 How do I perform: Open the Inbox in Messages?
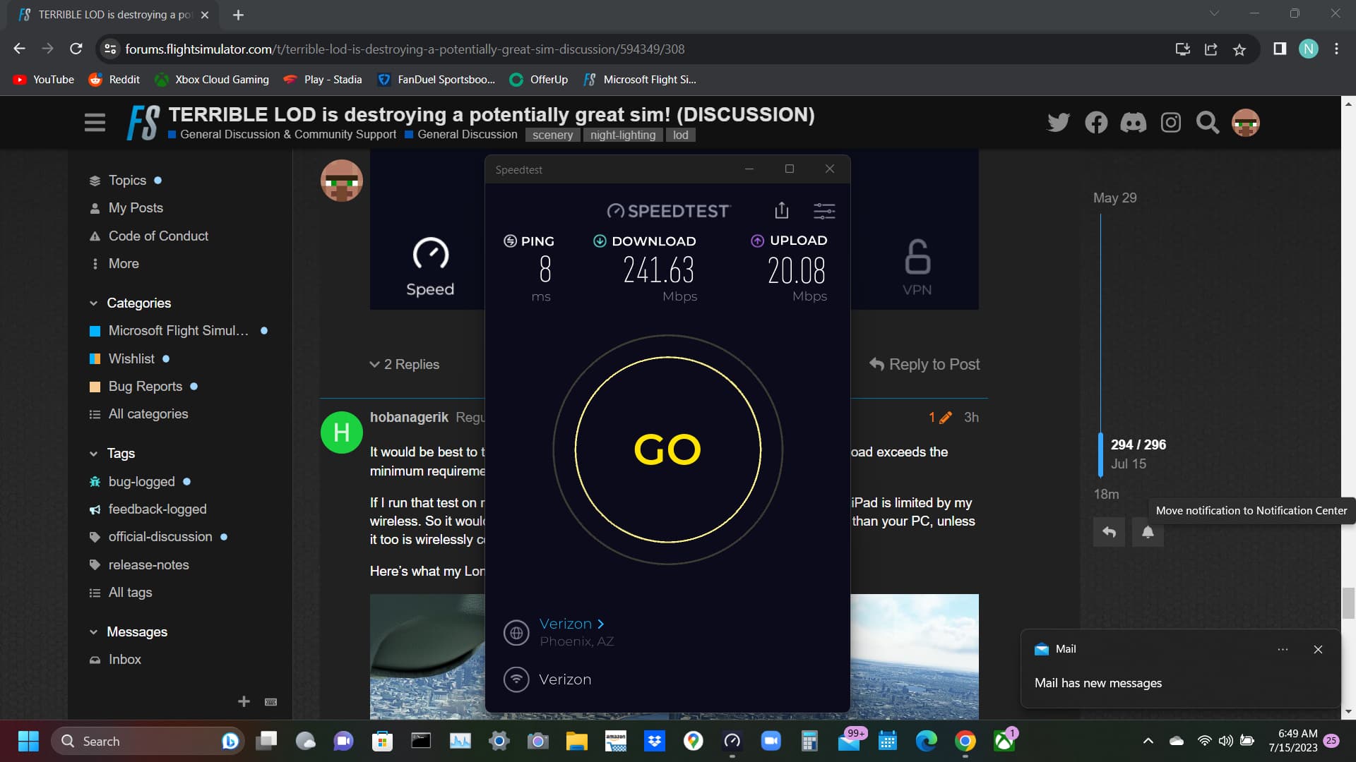(124, 659)
